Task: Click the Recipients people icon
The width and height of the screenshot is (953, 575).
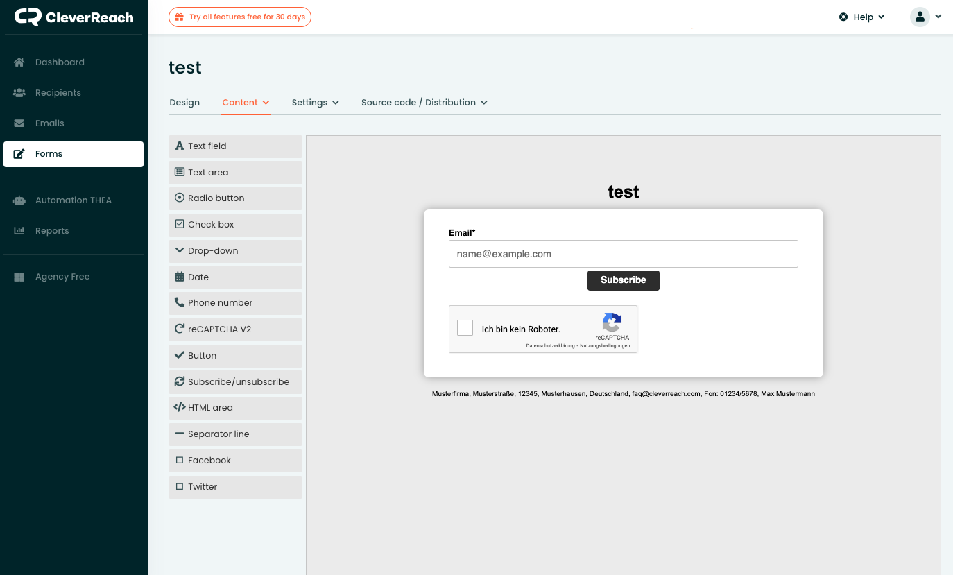Action: (20, 93)
